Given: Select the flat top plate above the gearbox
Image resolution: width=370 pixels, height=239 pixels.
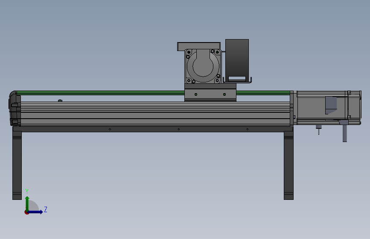Looking at the screenshot, I should tap(199, 46).
